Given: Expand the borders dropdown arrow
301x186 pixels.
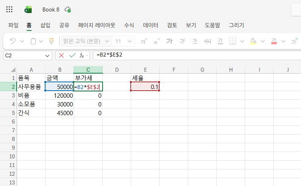Looking at the screenshot, I should pyautogui.click(x=242, y=41).
